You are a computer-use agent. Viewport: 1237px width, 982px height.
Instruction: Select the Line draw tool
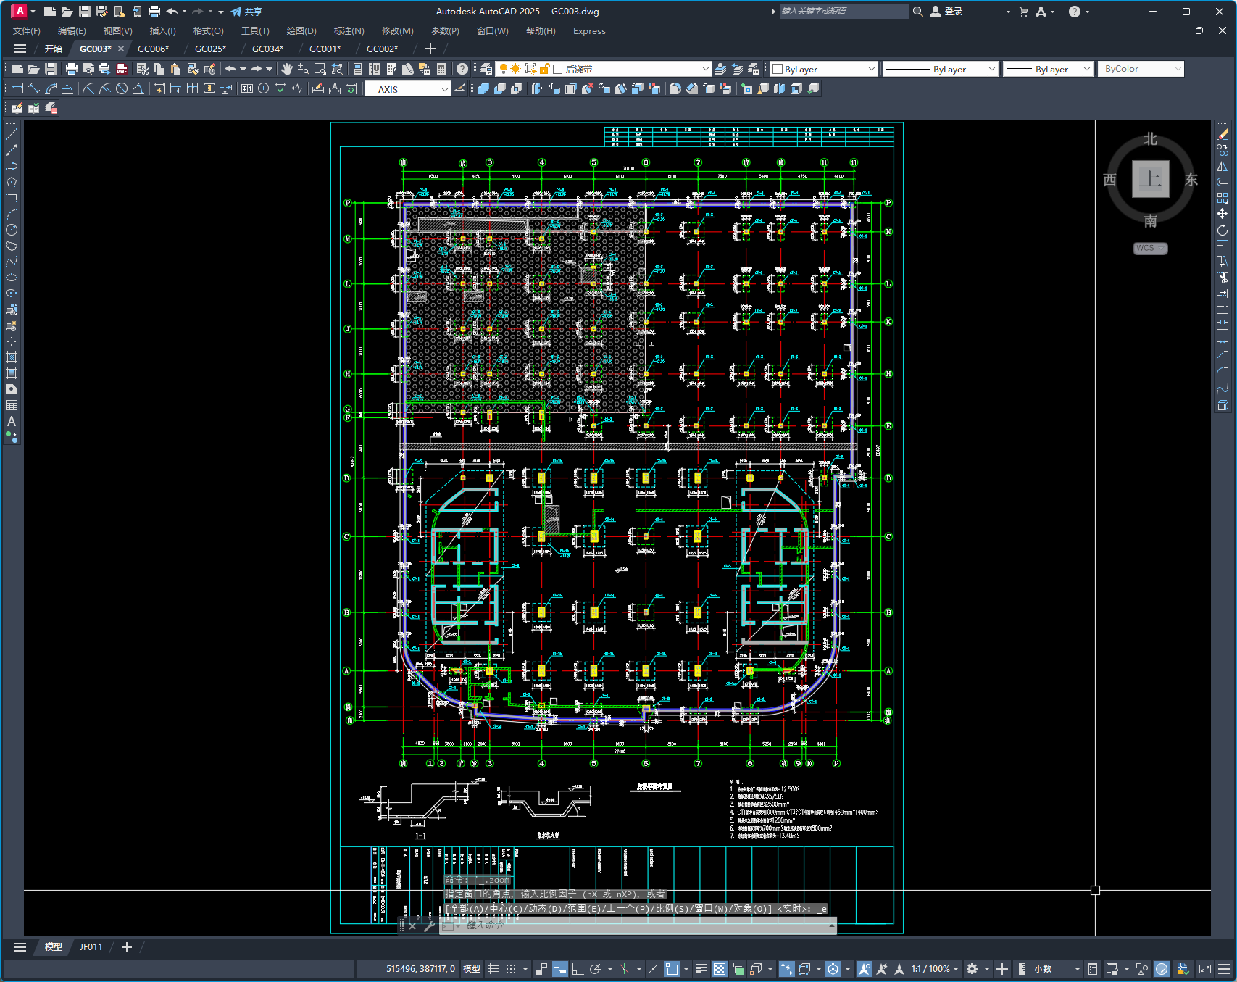point(12,134)
